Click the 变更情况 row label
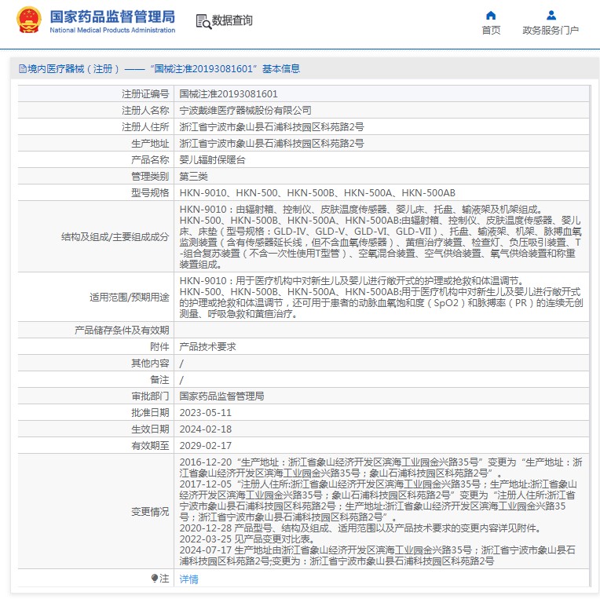Screen dimensions: 600x599 pos(150,512)
